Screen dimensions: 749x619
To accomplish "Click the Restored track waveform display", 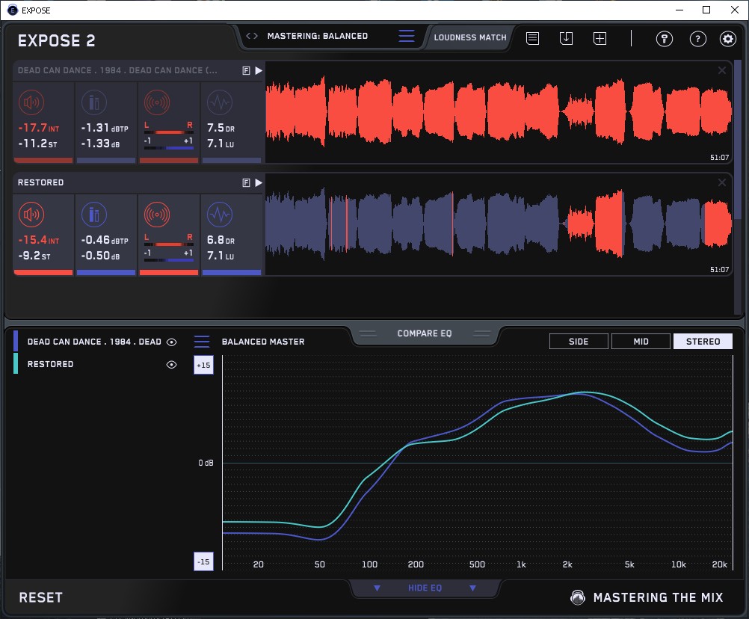I will click(x=499, y=224).
